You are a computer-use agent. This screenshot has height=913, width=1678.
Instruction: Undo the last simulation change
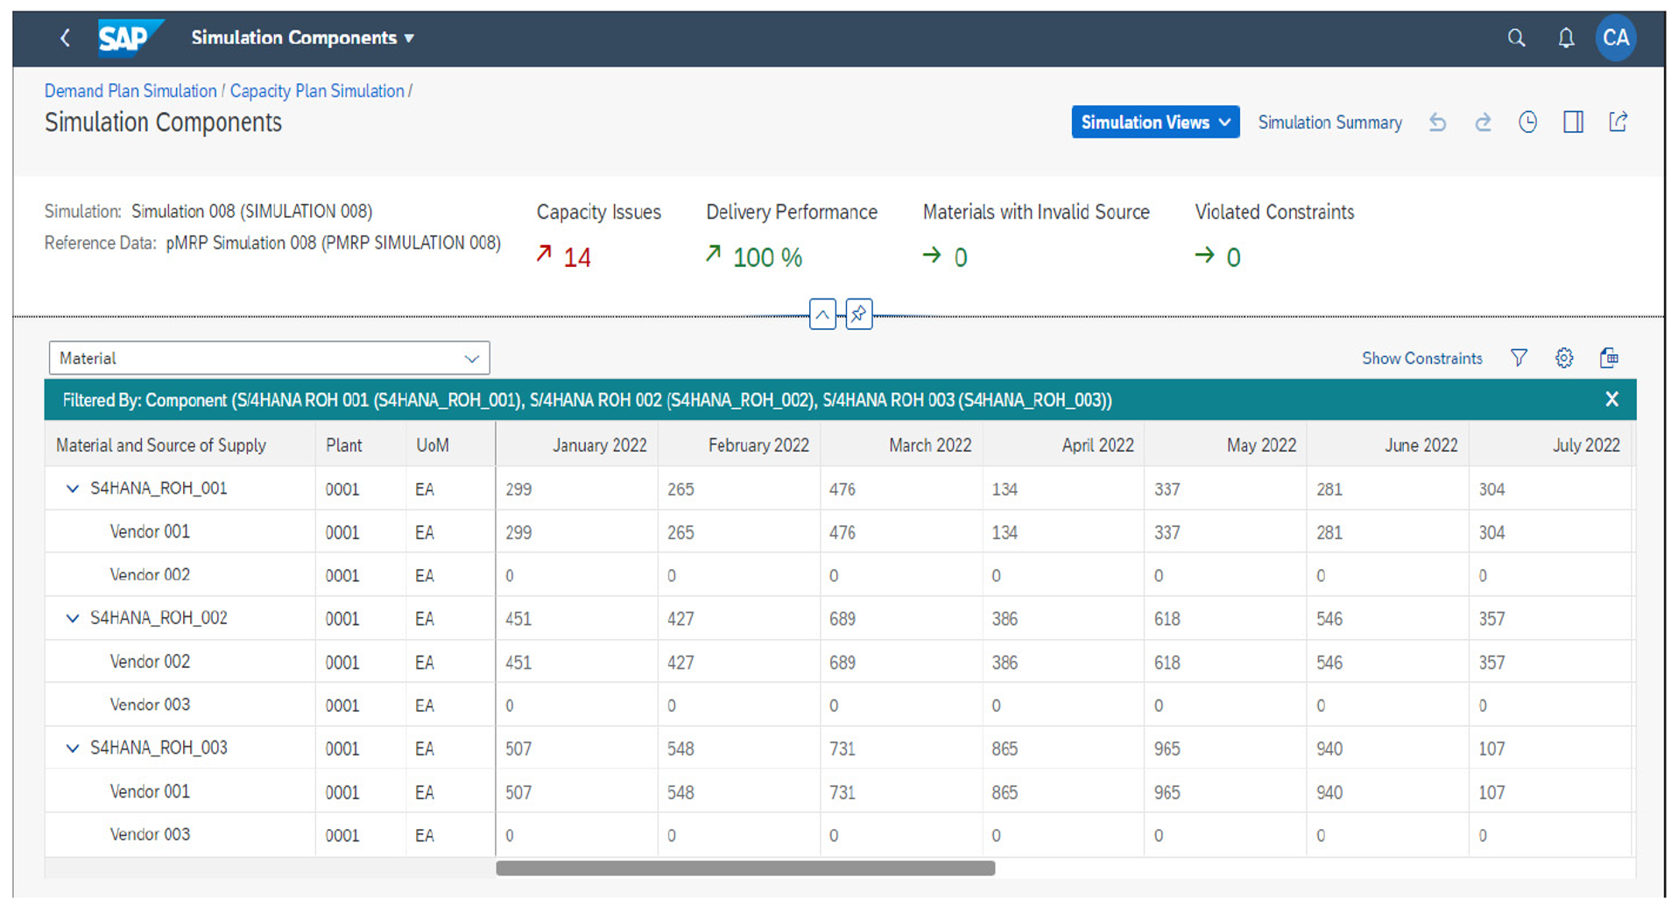(1437, 123)
